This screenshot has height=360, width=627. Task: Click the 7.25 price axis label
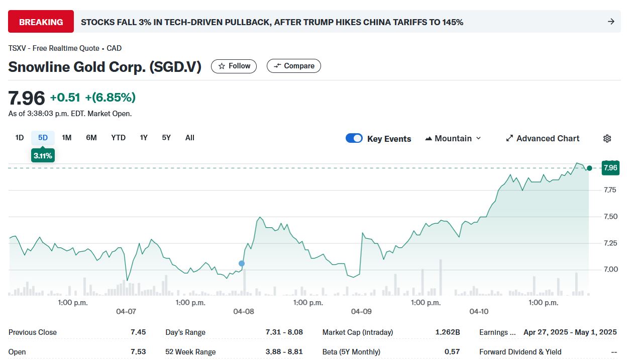coord(610,243)
